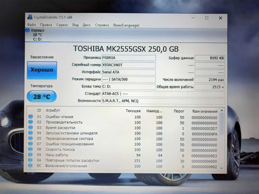Image resolution: width=259 pixels, height=194 pixels.
Task: Click the disk title TOSHIBA MK2555GSX 250,0 GB
Action: [126, 49]
